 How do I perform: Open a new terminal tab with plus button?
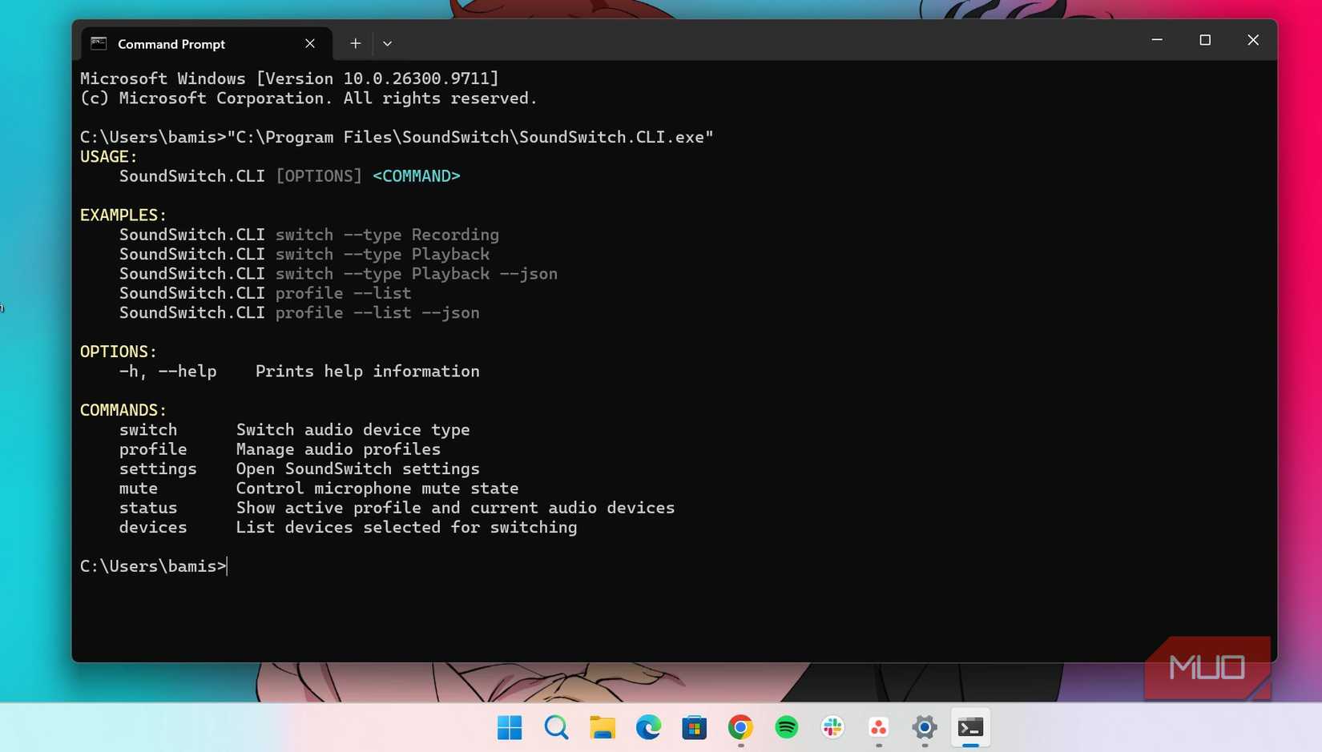point(355,43)
